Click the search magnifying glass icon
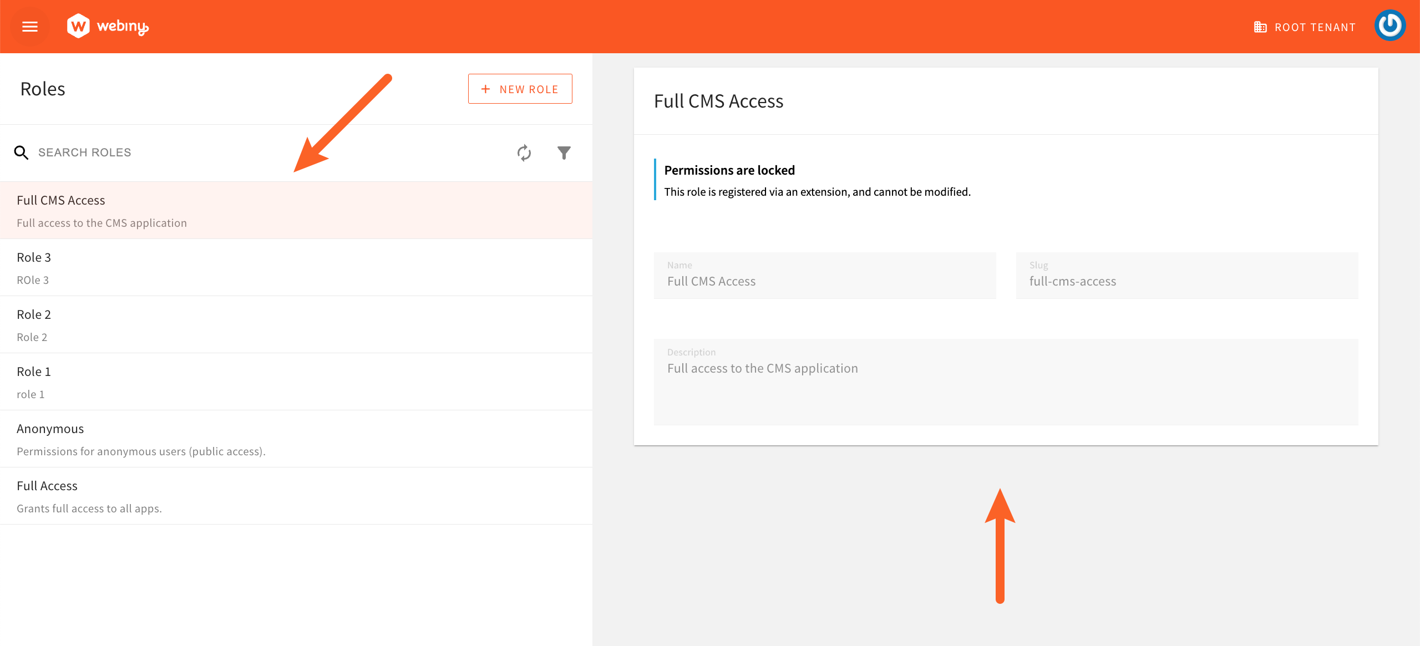The width and height of the screenshot is (1420, 646). [x=21, y=152]
